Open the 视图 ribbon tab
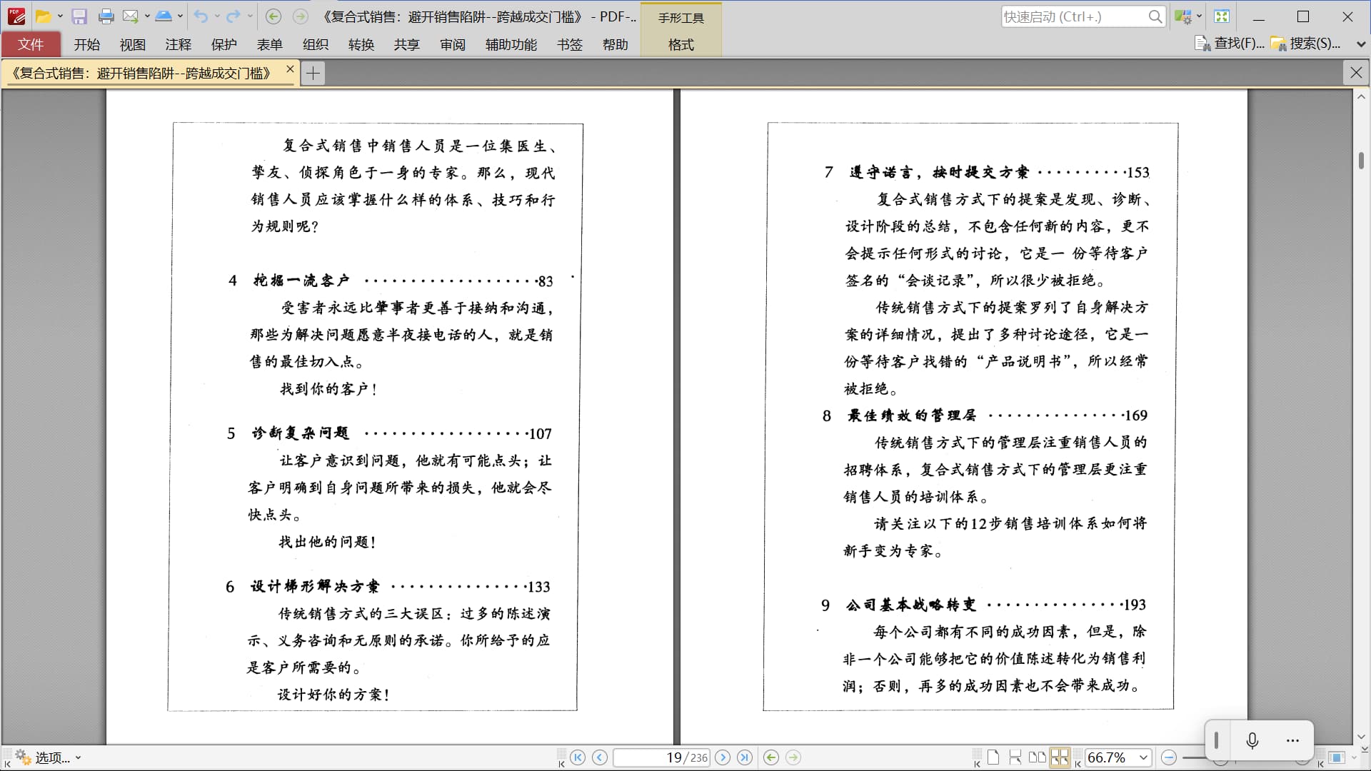 click(x=133, y=44)
